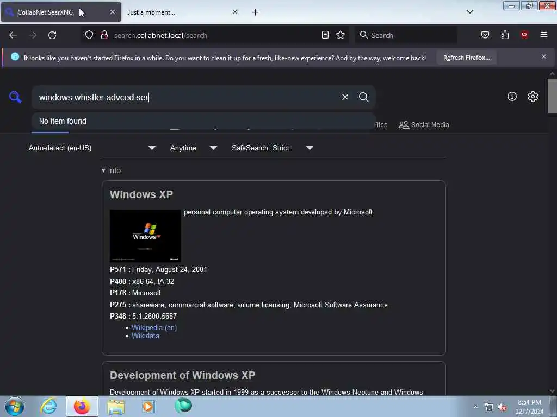Open Windows Media Player taskbar icon
This screenshot has height=417, width=557.
tap(148, 406)
